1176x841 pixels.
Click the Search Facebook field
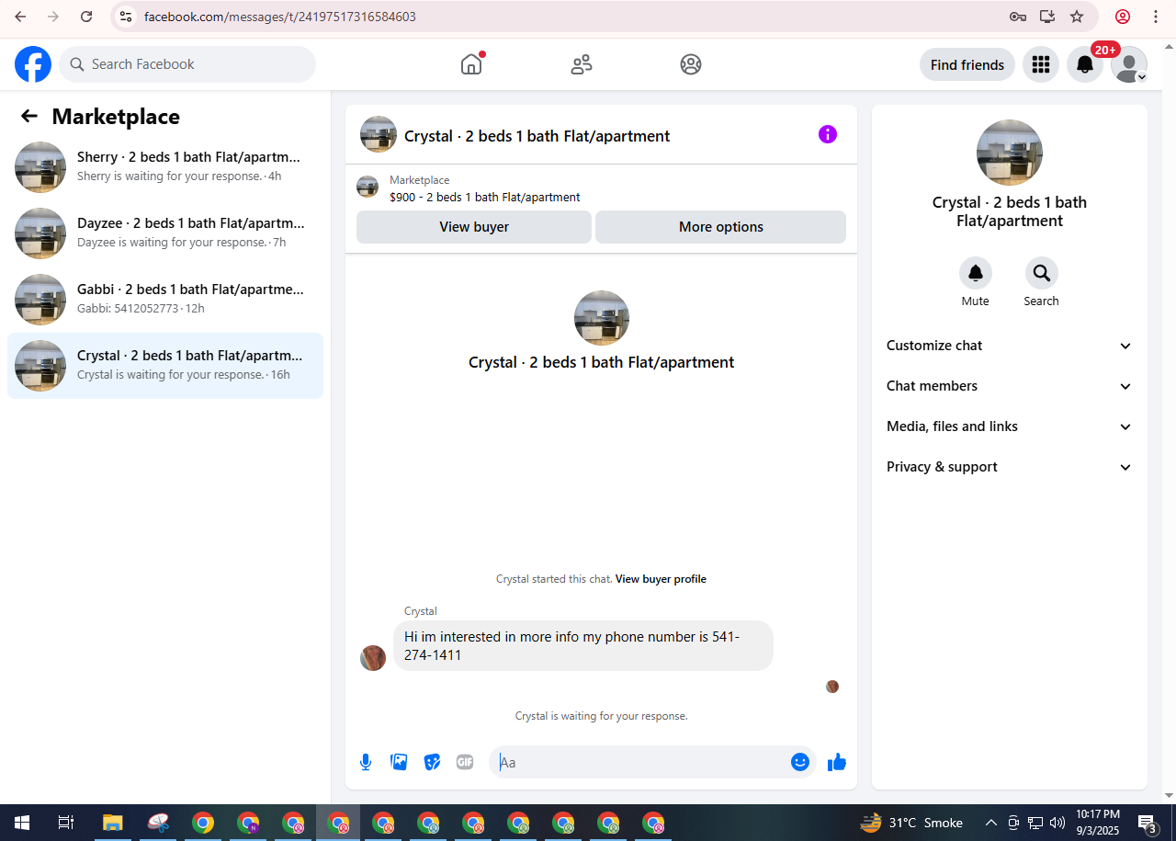[187, 64]
